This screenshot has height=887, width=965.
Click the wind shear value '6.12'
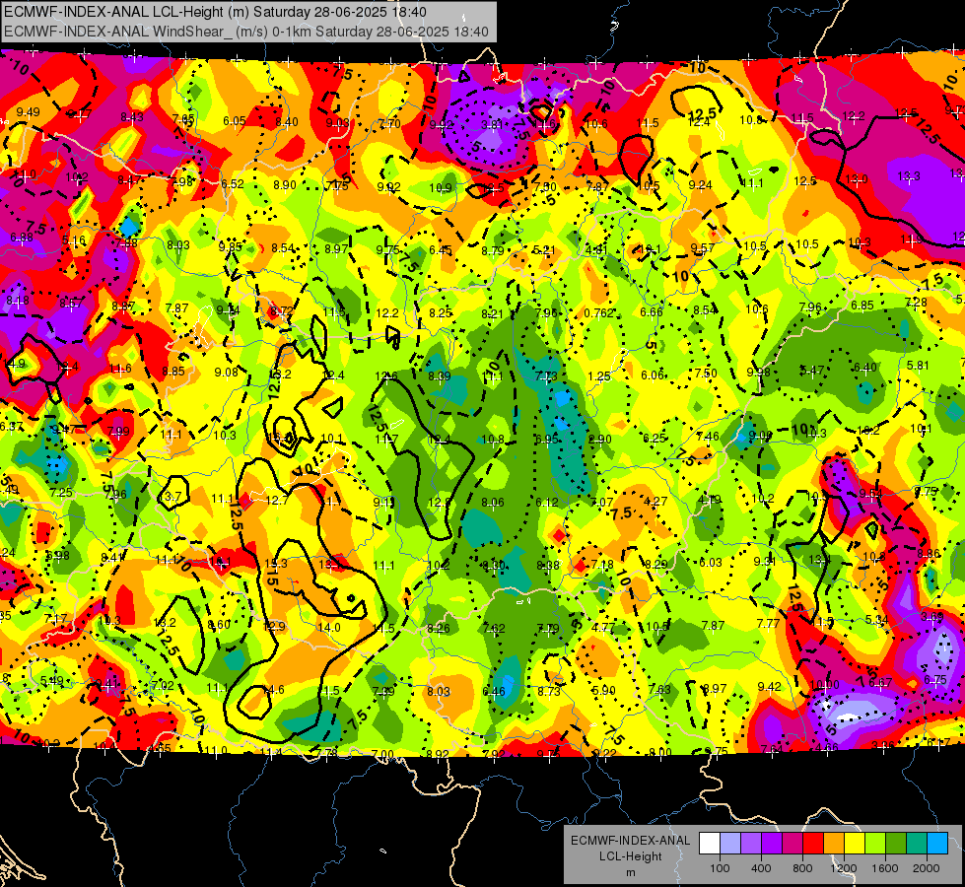[x=546, y=503]
